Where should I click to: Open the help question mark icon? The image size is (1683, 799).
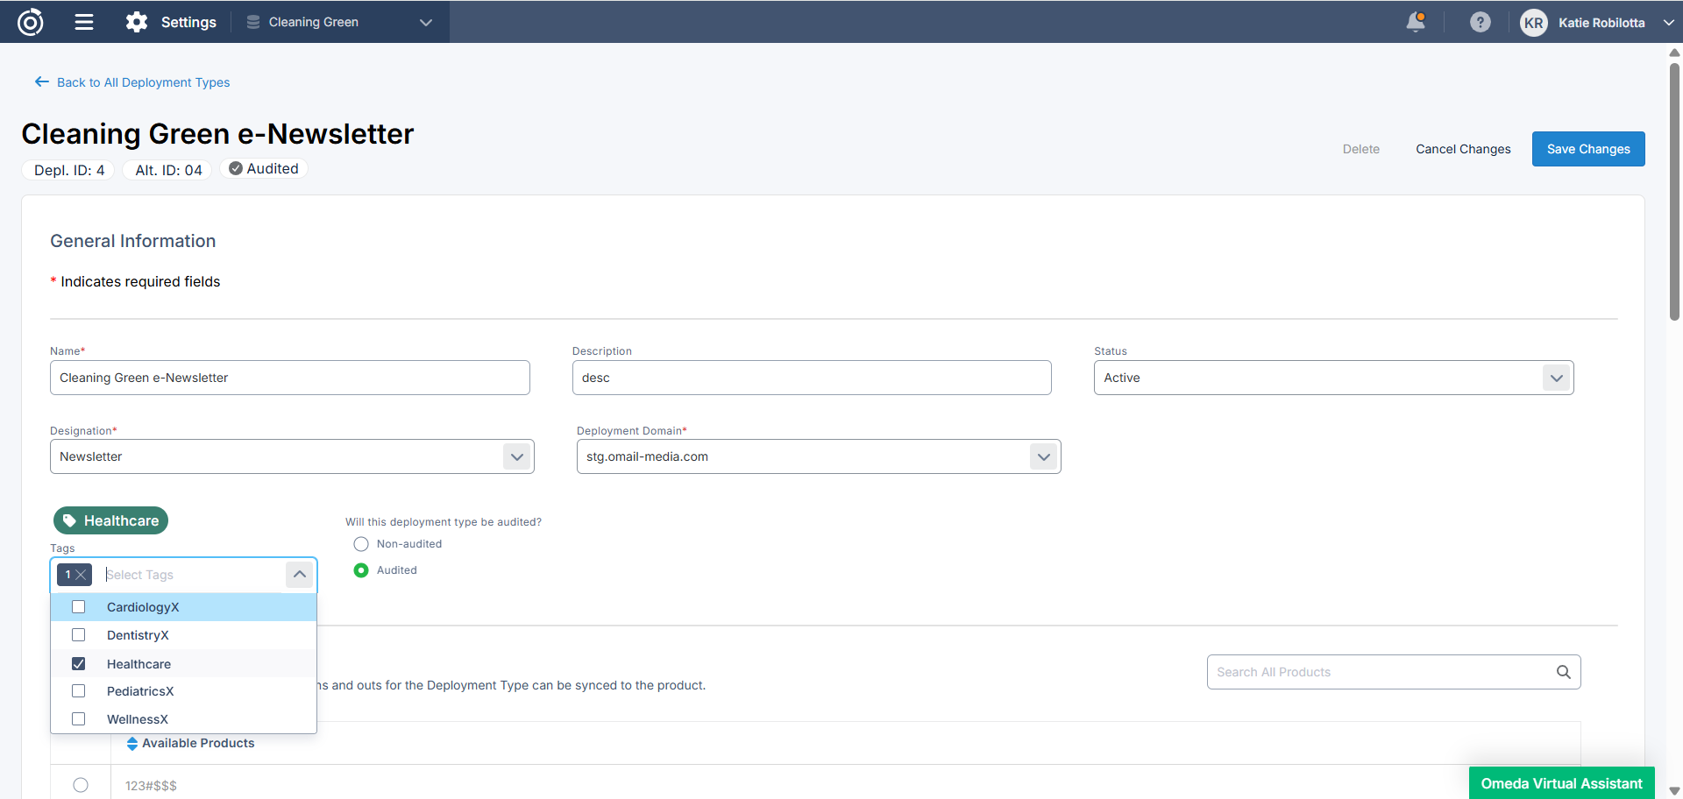1480,22
